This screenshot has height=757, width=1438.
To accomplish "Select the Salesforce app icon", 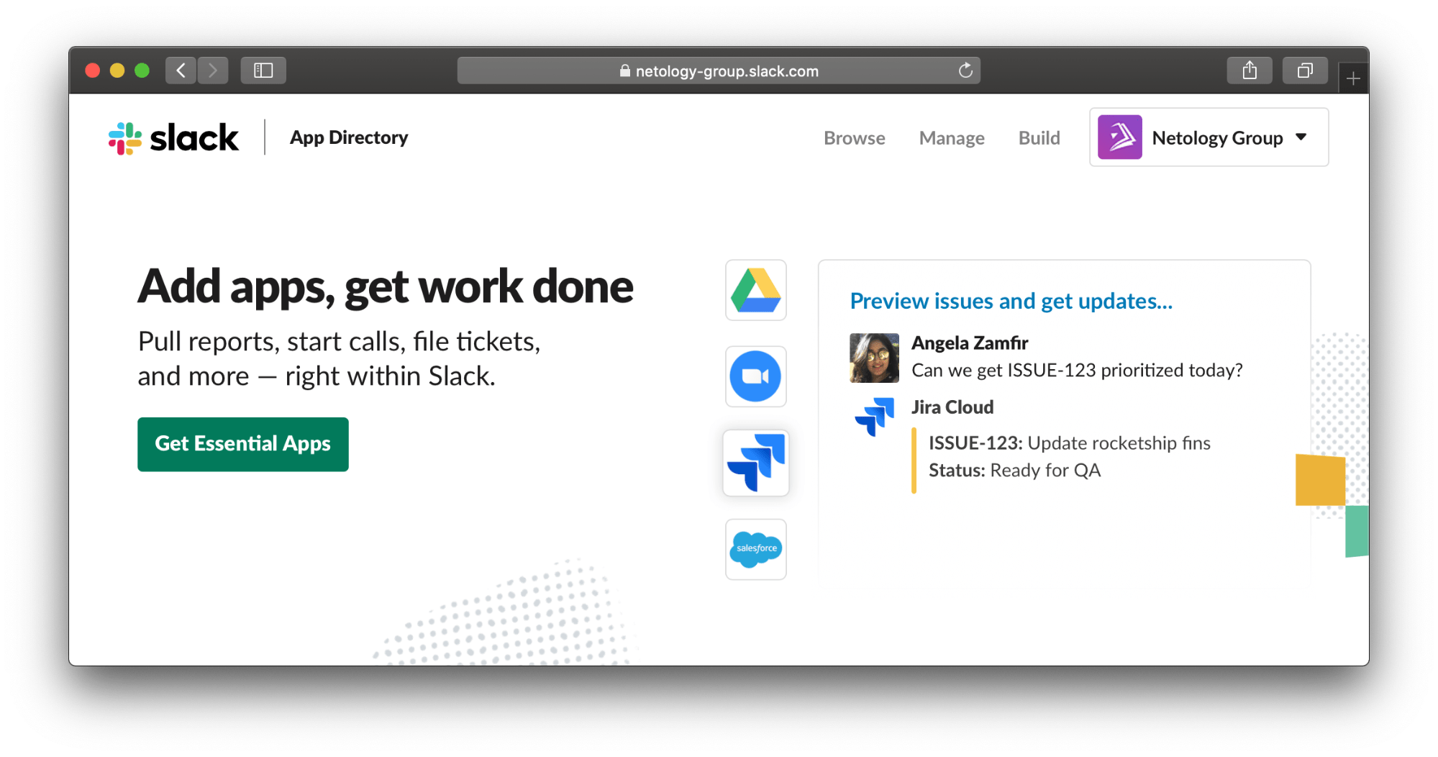I will coord(755,549).
